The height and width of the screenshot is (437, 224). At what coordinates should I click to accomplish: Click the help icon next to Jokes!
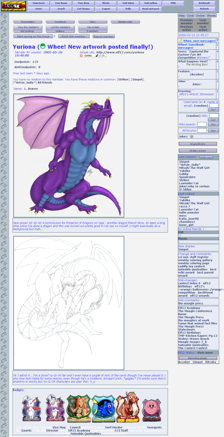coord(191,137)
